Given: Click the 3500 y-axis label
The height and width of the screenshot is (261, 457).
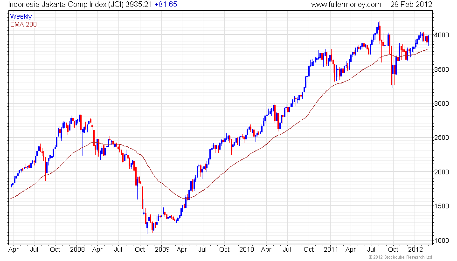Looking at the screenshot, I should click(442, 69).
